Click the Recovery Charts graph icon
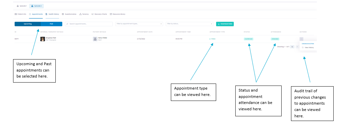The height and width of the screenshot is (127, 337). (93, 14)
